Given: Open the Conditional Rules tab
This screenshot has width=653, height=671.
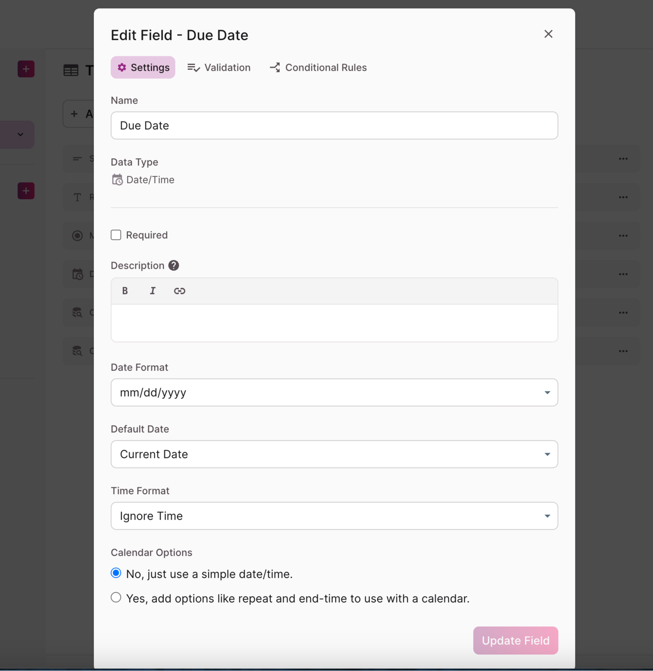Looking at the screenshot, I should (318, 68).
